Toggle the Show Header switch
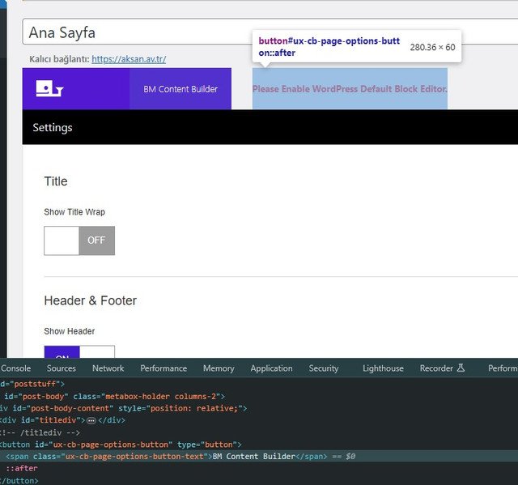The width and height of the screenshot is (518, 485). (79, 352)
